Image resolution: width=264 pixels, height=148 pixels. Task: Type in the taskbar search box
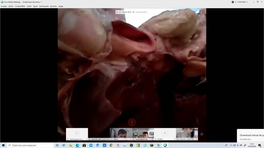30,145
